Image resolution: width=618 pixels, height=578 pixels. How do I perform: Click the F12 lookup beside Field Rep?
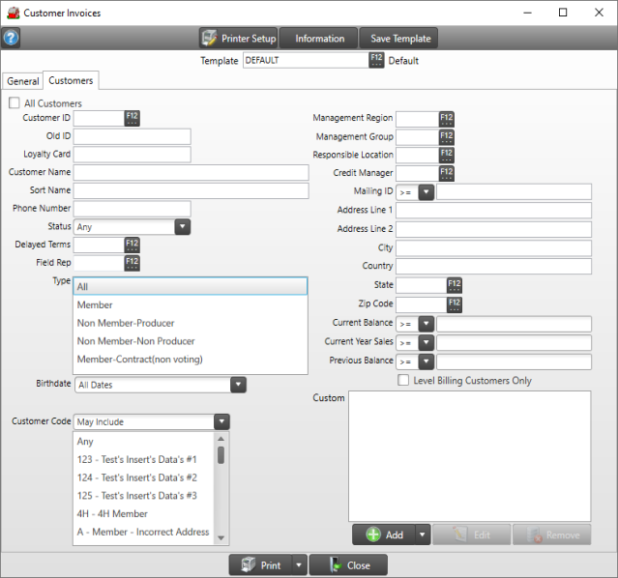(x=132, y=263)
